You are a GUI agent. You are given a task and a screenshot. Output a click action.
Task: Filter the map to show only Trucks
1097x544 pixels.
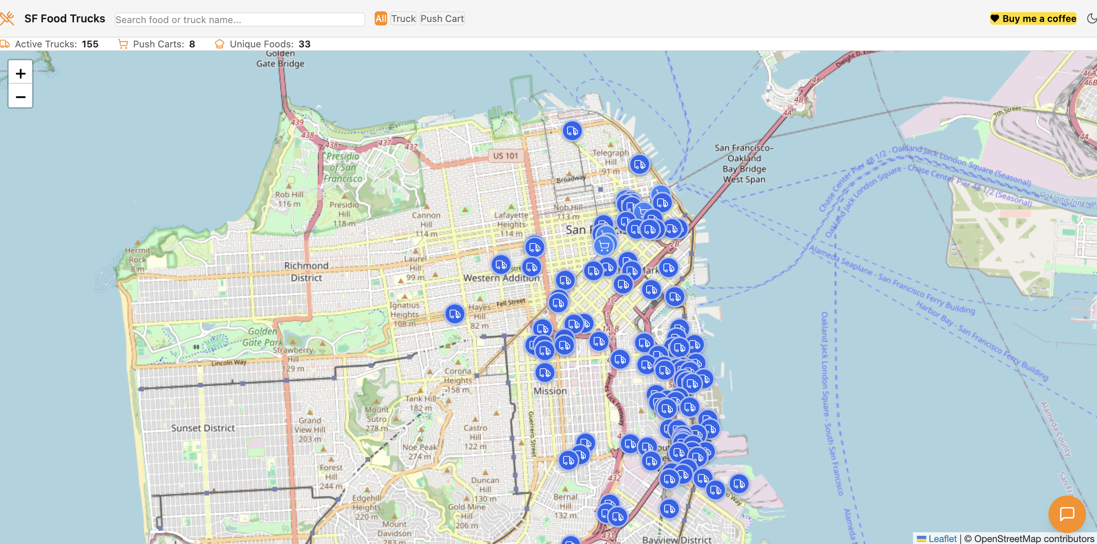403,18
